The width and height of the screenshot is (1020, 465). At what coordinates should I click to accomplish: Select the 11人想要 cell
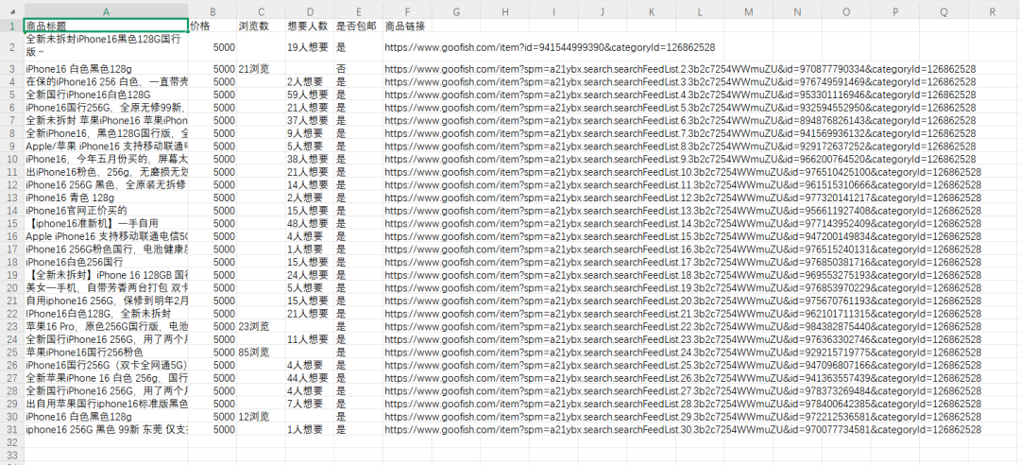point(310,339)
